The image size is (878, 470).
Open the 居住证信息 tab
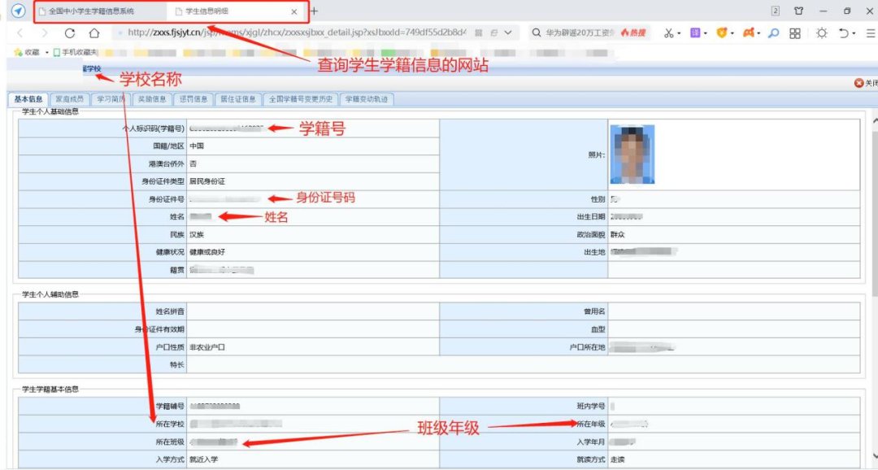tap(238, 99)
